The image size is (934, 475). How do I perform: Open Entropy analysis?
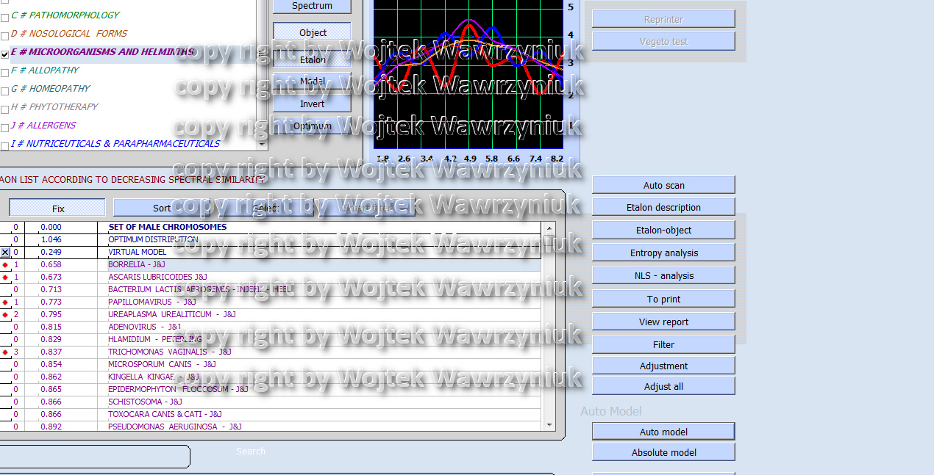[663, 253]
